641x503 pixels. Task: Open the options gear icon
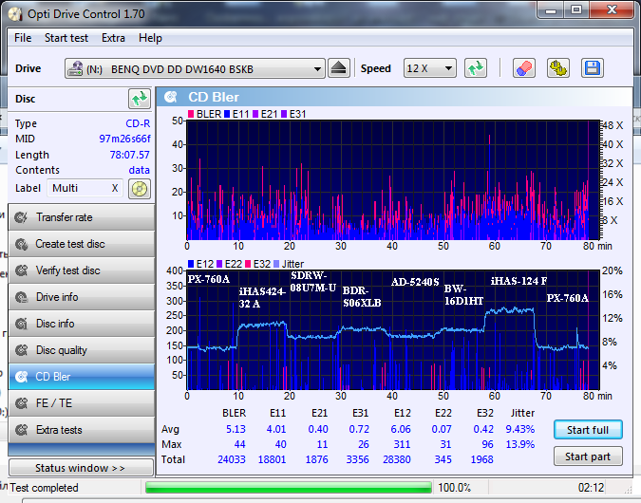pos(558,69)
